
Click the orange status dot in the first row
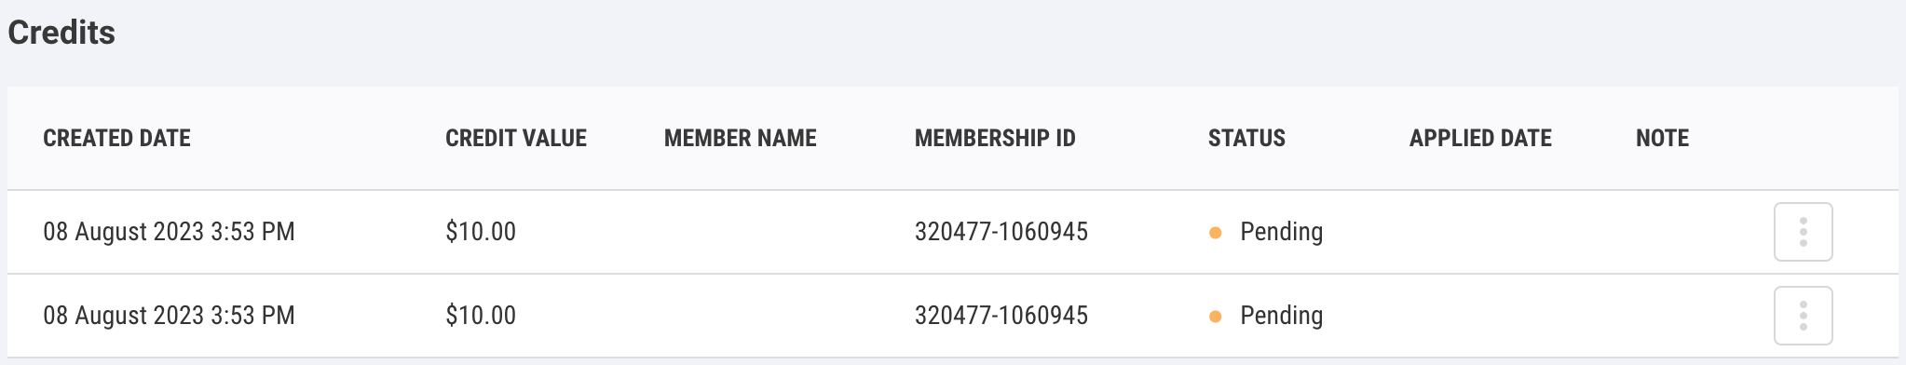pyautogui.click(x=1215, y=233)
